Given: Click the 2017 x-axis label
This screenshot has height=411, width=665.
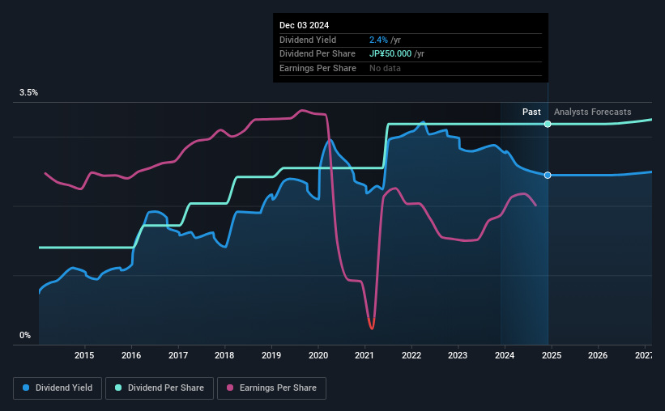Looking at the screenshot, I should click(178, 355).
